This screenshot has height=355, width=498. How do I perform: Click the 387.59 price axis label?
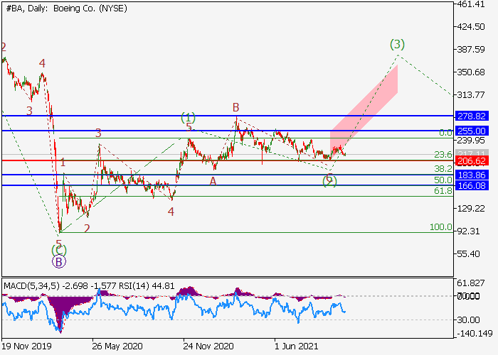(471, 50)
